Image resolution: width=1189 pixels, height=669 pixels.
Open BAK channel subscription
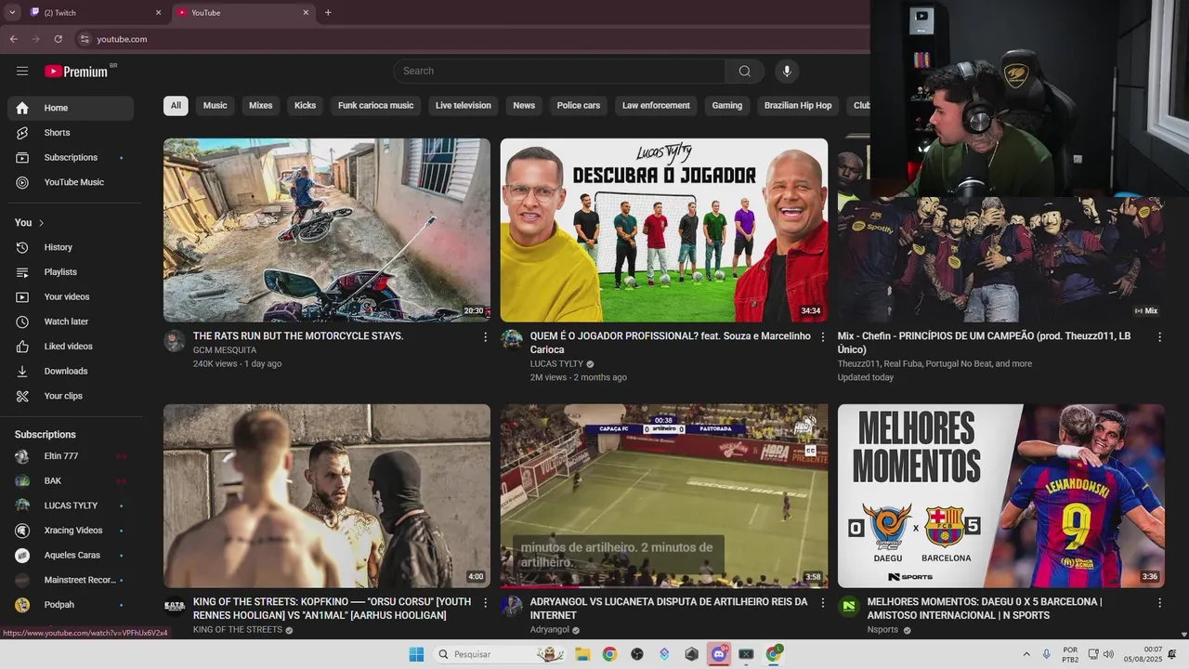pyautogui.click(x=71, y=480)
